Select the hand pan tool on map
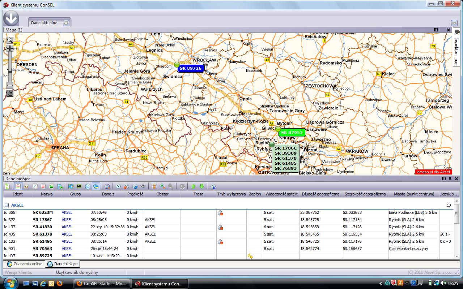Viewport: 463px width, 289px height. [10, 94]
